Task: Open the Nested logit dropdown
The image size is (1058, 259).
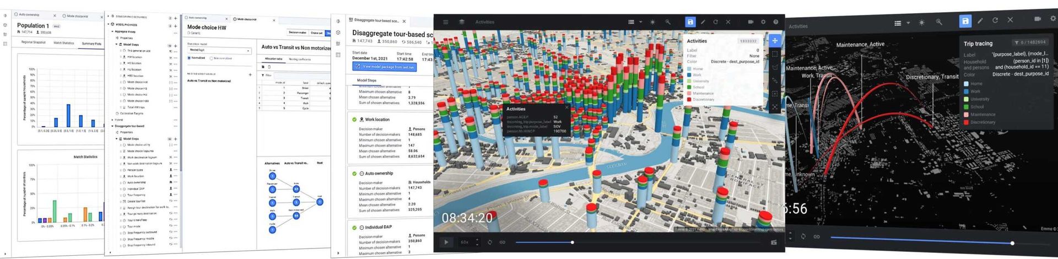Action: (x=219, y=50)
